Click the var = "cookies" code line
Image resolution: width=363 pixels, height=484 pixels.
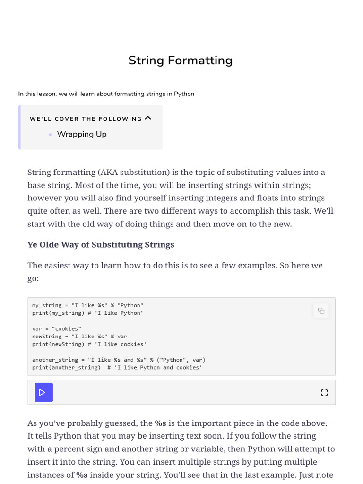click(57, 328)
